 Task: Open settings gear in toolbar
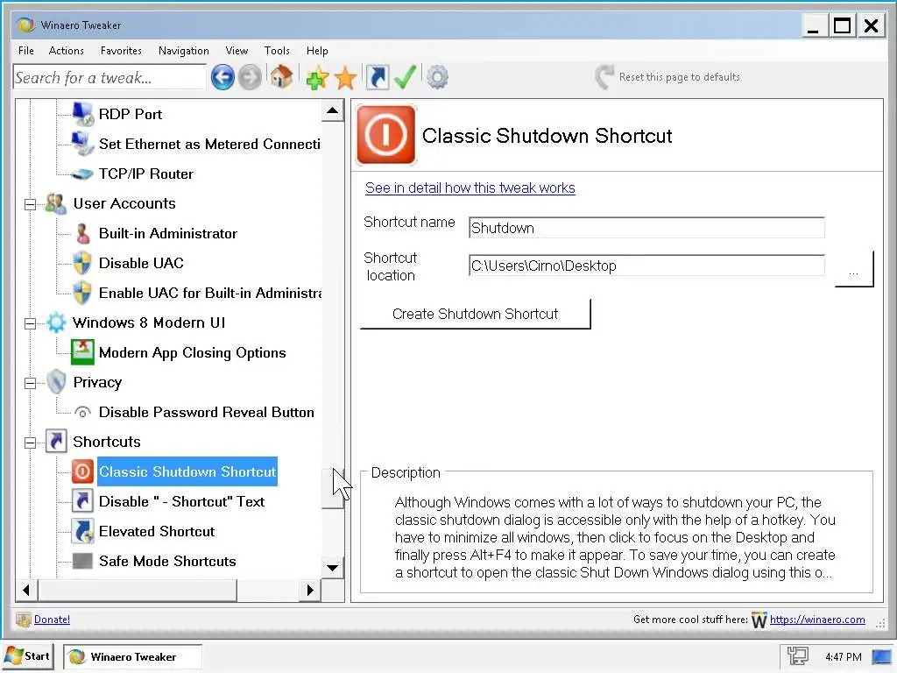coord(438,77)
